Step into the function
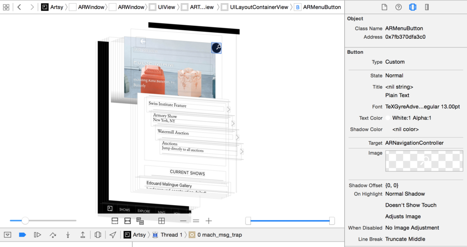Image resolution: width=467 pixels, height=247 pixels. click(68, 235)
